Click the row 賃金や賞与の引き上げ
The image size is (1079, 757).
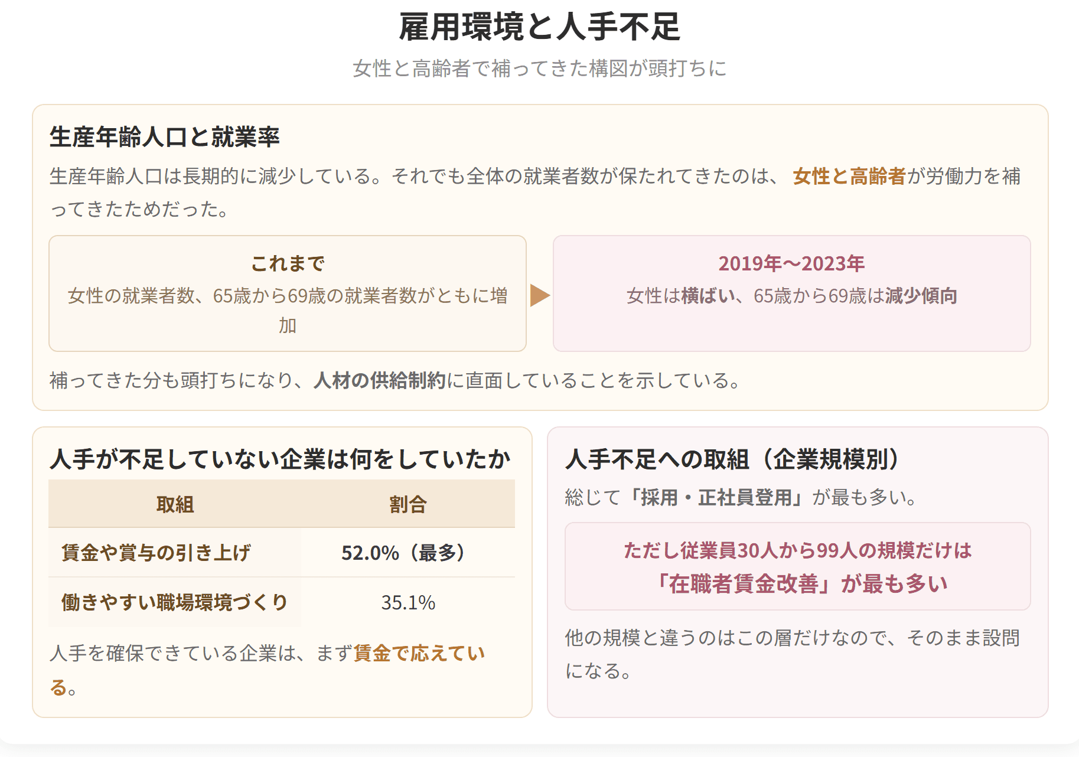[x=282, y=553]
